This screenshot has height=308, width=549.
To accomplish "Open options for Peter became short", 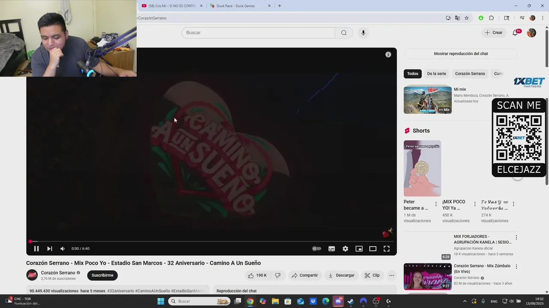I will pyautogui.click(x=436, y=204).
